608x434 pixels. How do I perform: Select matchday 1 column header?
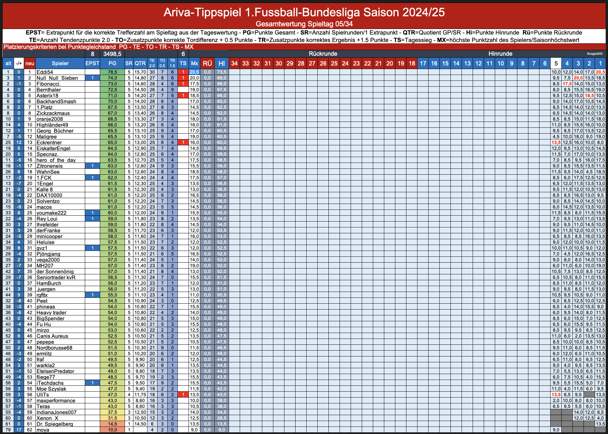[x=600, y=63]
